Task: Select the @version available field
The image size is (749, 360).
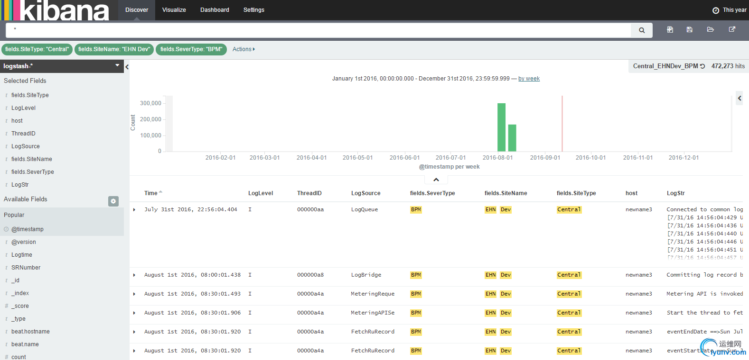Action: pos(24,242)
